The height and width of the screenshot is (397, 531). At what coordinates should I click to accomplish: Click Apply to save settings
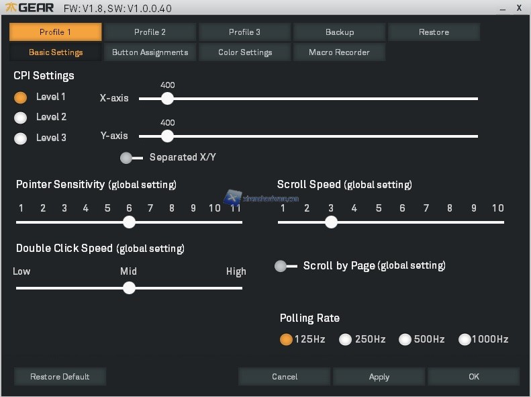[x=379, y=377]
